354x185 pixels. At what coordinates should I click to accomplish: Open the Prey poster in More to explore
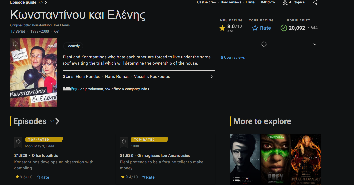pos(275,160)
